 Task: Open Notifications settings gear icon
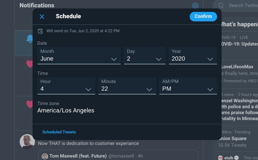click(x=195, y=6)
